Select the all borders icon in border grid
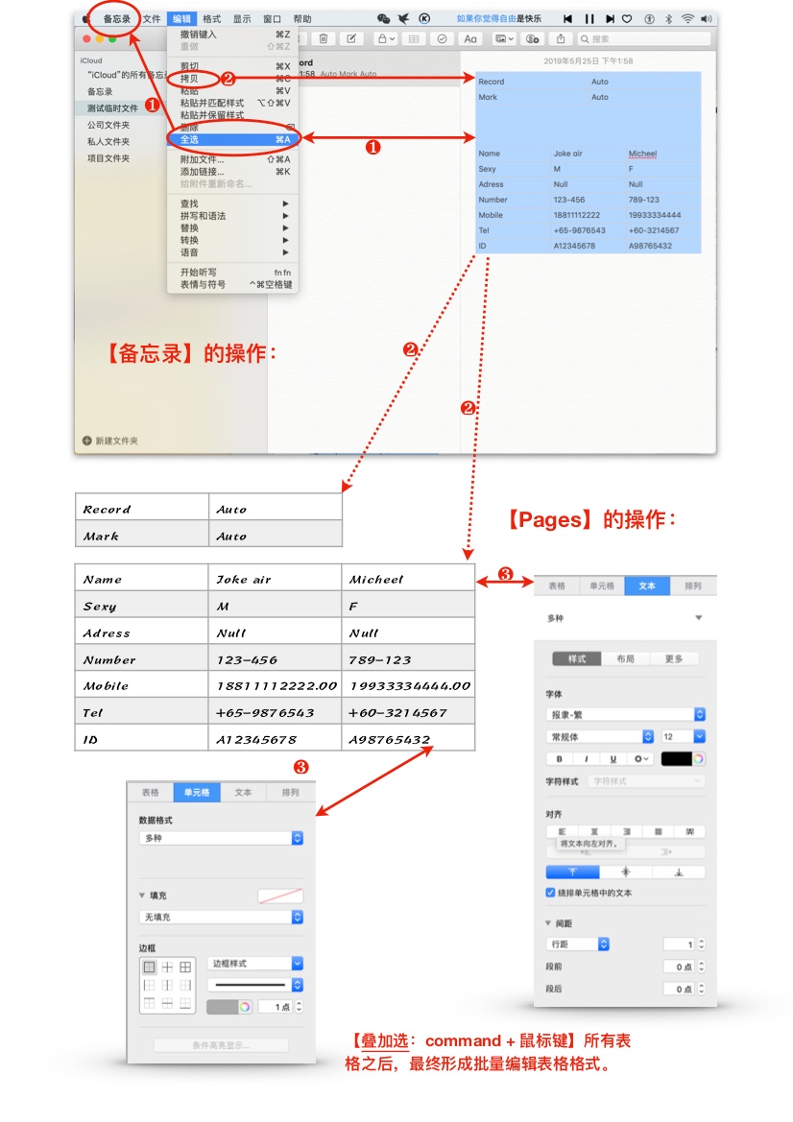793x1122 pixels. coord(185,967)
